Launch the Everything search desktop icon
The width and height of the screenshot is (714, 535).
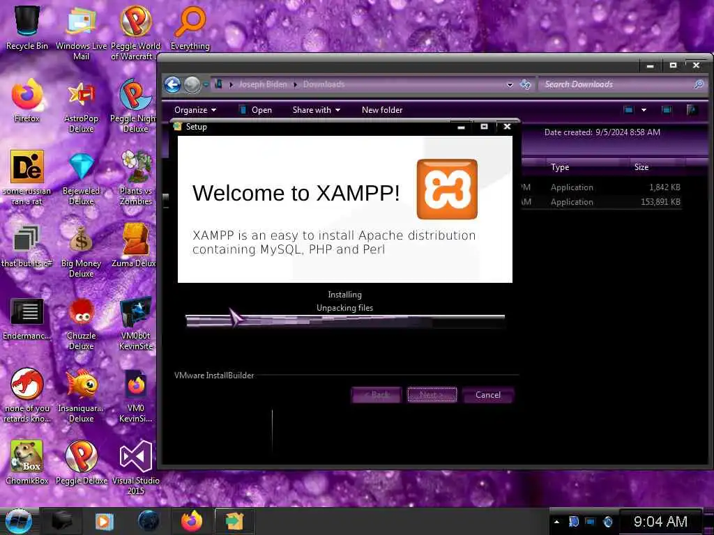pyautogui.click(x=190, y=27)
